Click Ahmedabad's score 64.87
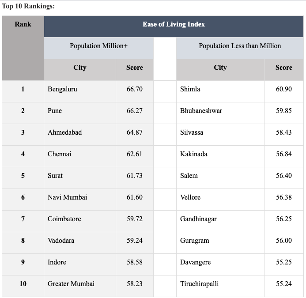The height and width of the screenshot is (298, 306). click(135, 132)
